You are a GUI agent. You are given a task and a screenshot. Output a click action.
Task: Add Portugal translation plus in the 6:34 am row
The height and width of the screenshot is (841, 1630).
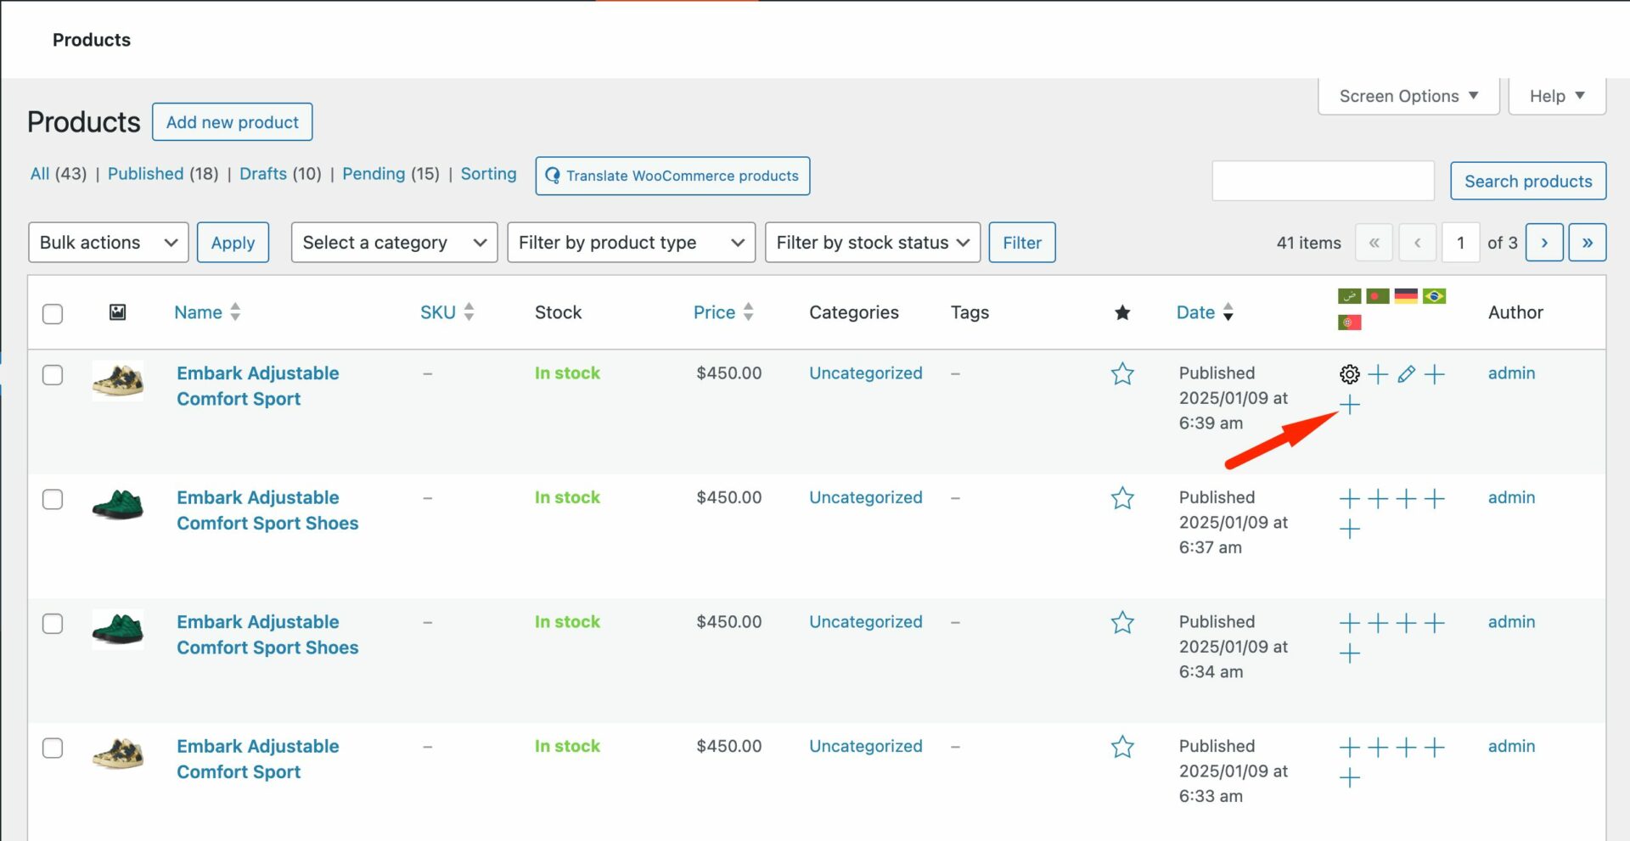pos(1349,653)
